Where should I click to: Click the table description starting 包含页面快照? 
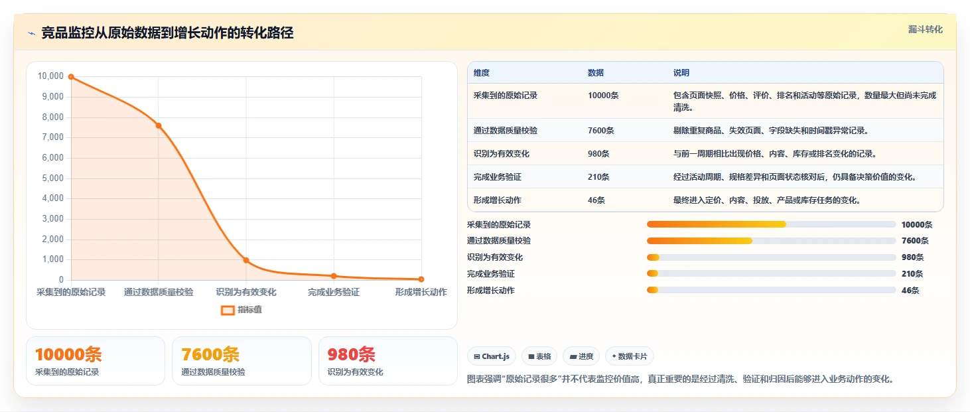[805, 101]
